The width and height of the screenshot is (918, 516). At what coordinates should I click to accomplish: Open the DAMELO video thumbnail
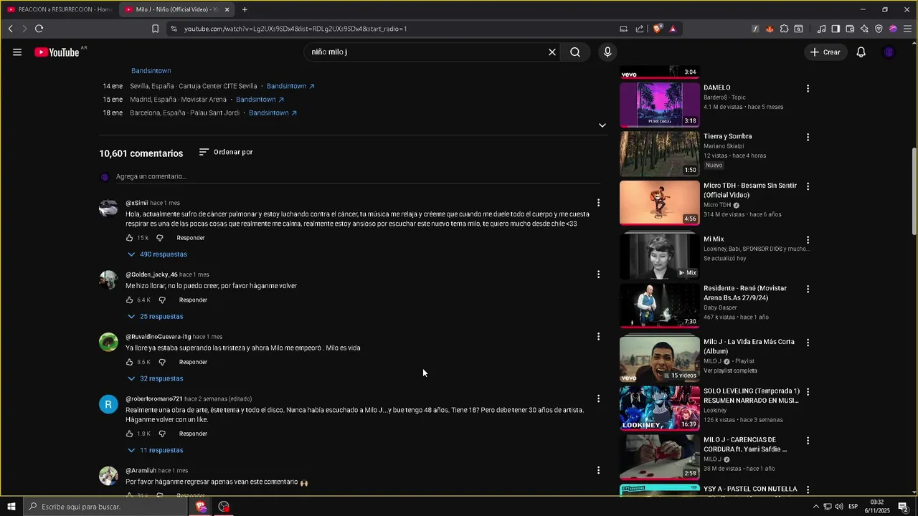coord(659,105)
